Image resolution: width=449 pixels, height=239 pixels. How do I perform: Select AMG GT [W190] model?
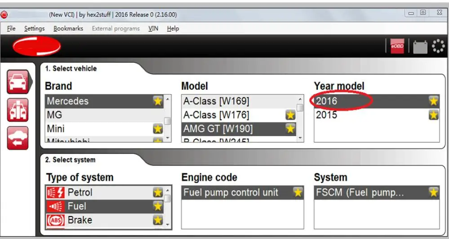[x=239, y=129]
